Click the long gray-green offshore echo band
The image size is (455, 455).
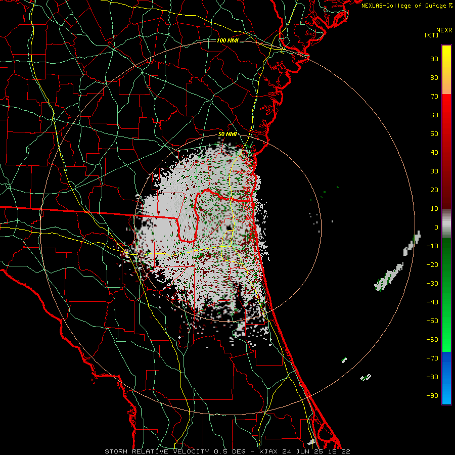click(389, 277)
